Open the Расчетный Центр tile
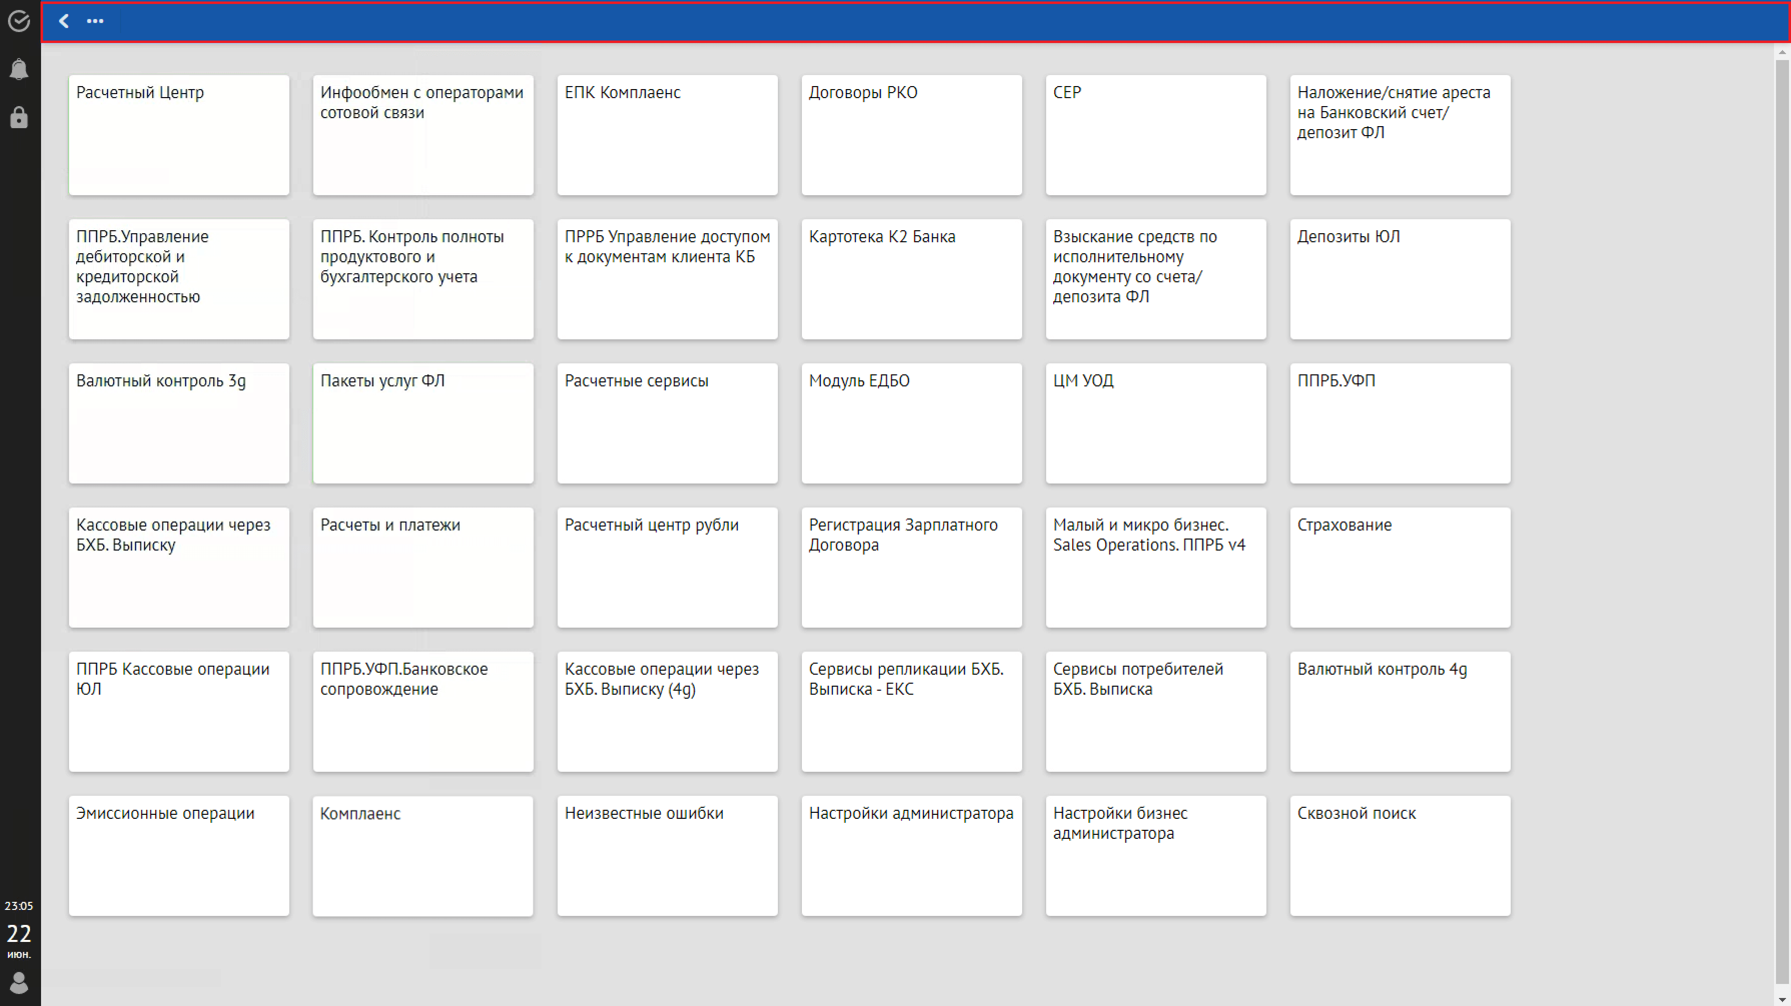This screenshot has height=1006, width=1791. pyautogui.click(x=179, y=135)
